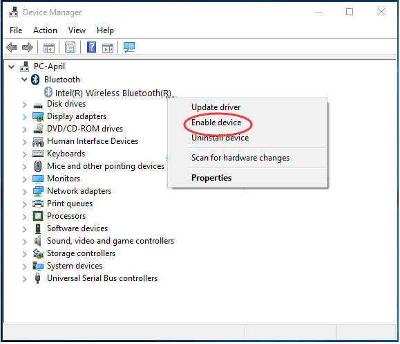Click the blue Help question mark icon
This screenshot has height=344, width=400.
coord(91,47)
